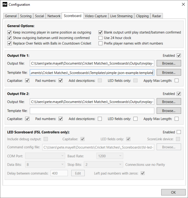Screen dimensions: 188x198
Task: Check Add descriptions in Output File 2
Action: tap(100, 119)
